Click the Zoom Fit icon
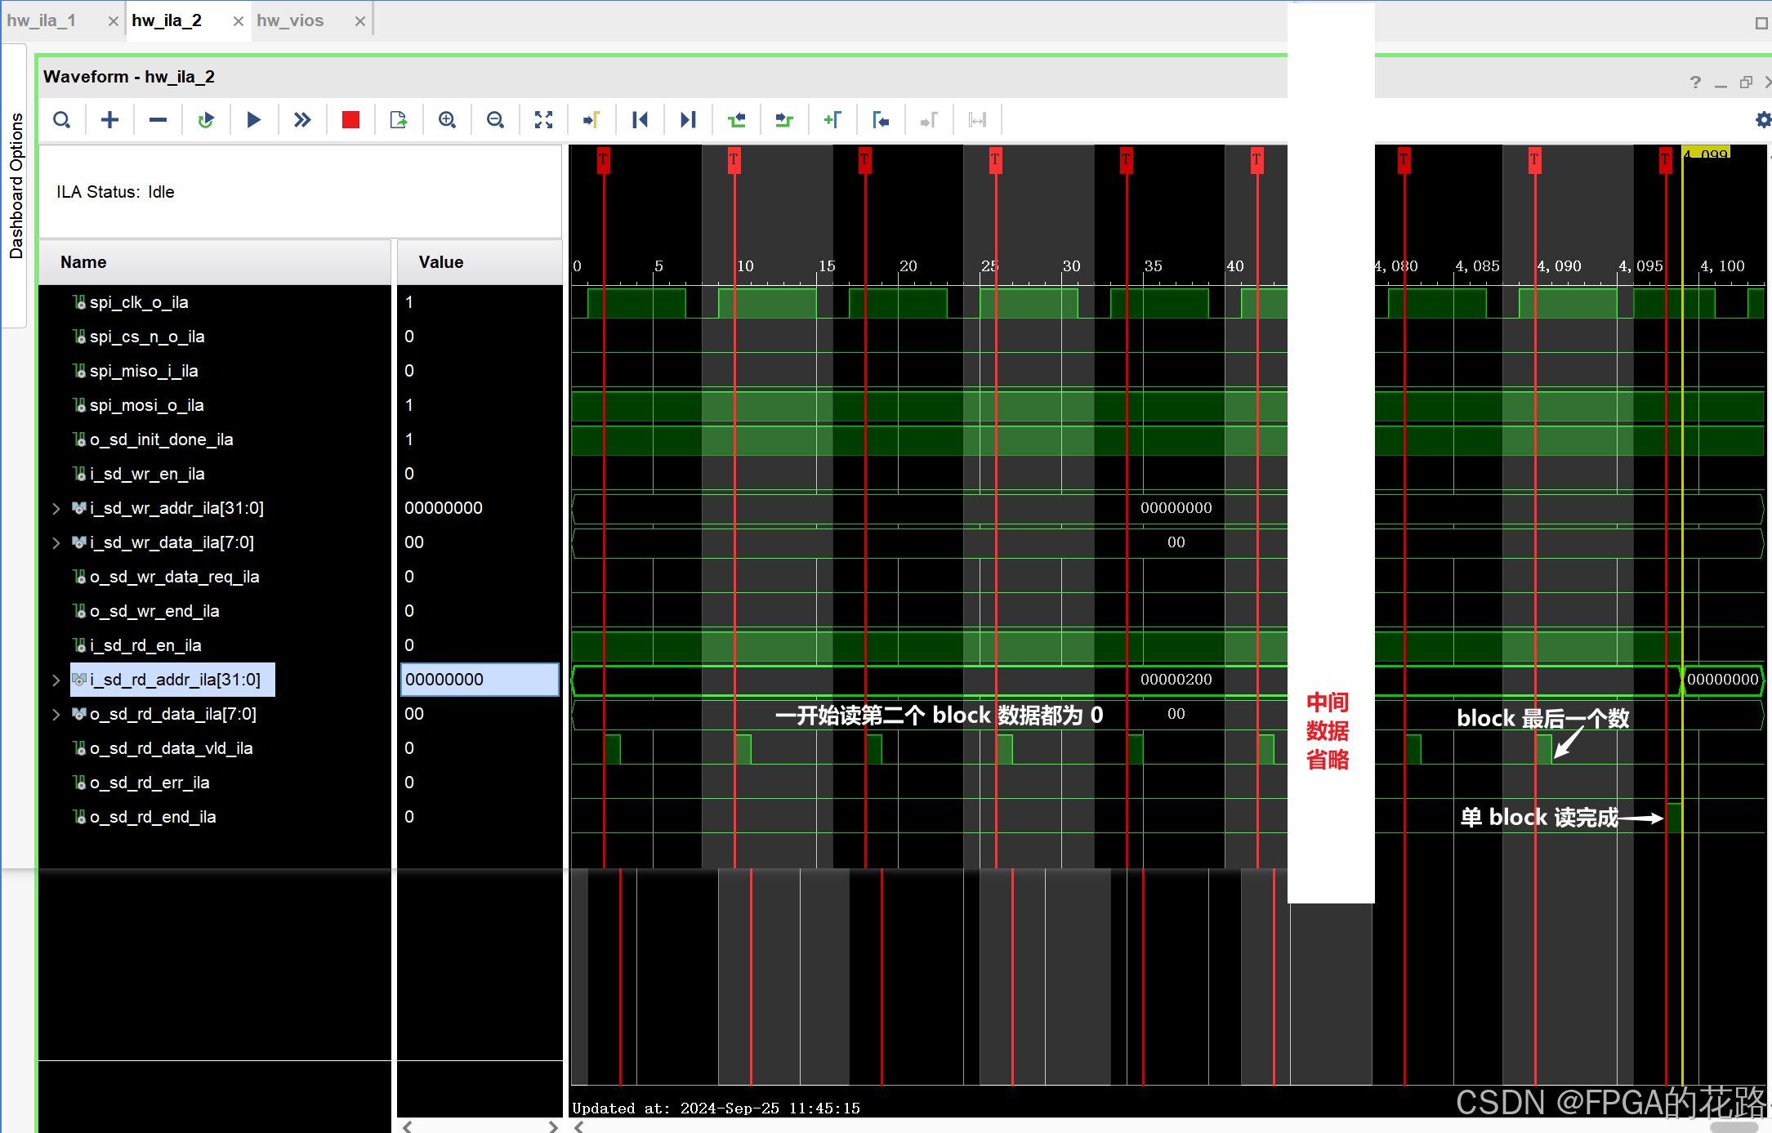Viewport: 1772px width, 1133px height. point(543,120)
